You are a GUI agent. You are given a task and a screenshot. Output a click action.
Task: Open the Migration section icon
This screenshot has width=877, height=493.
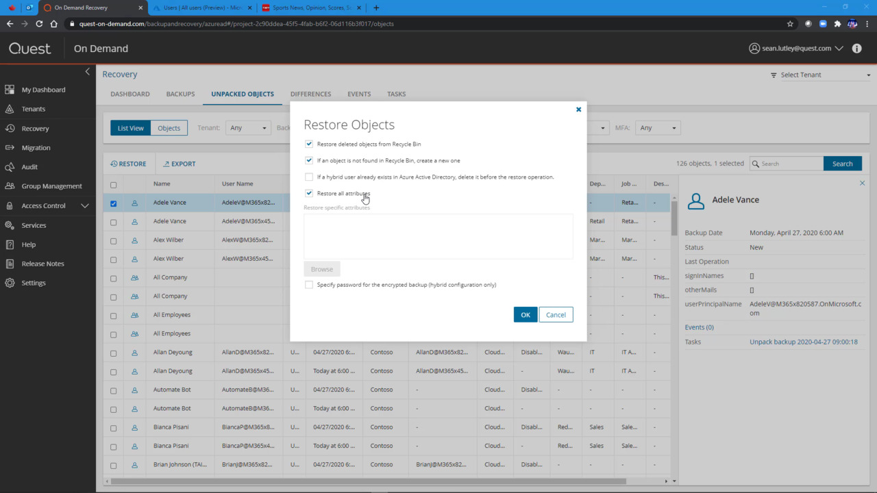pos(10,147)
